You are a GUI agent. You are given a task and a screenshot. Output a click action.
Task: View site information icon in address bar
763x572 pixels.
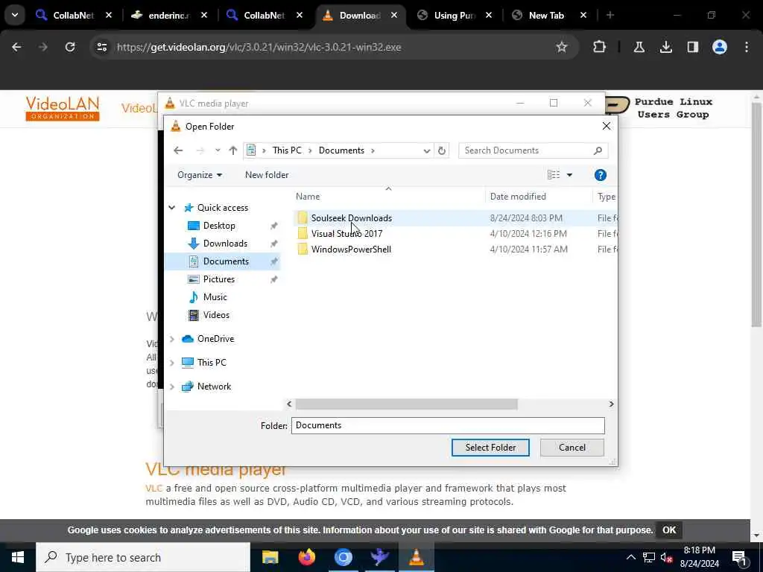101,47
